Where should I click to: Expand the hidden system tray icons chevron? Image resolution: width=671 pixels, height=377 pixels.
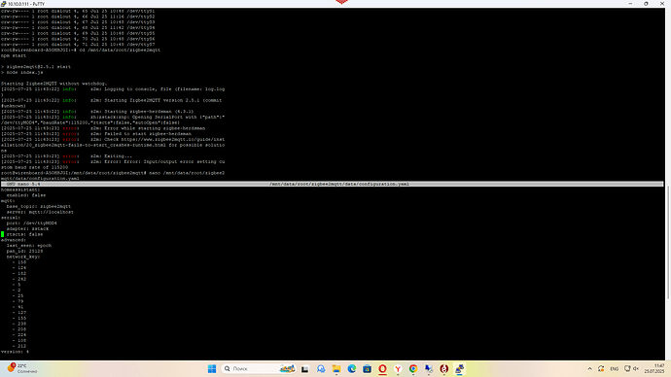[589, 368]
